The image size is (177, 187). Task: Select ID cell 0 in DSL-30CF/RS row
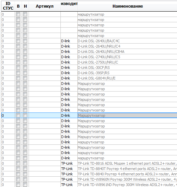click(8, 68)
